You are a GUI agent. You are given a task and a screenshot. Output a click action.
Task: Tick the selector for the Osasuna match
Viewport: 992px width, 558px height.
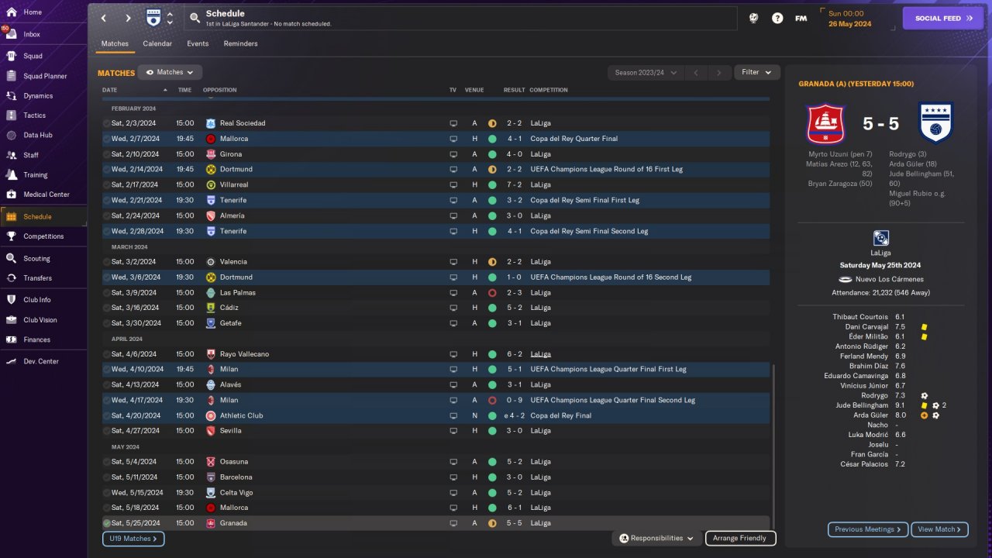pos(107,462)
